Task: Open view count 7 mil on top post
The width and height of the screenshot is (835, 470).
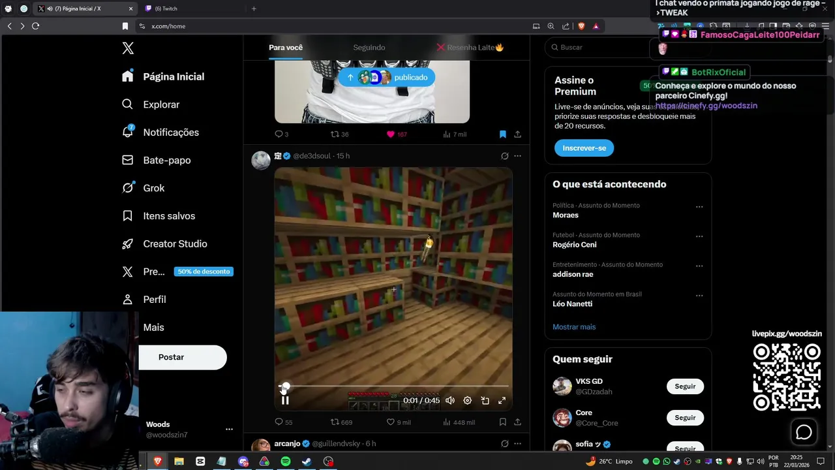Action: tap(455, 134)
